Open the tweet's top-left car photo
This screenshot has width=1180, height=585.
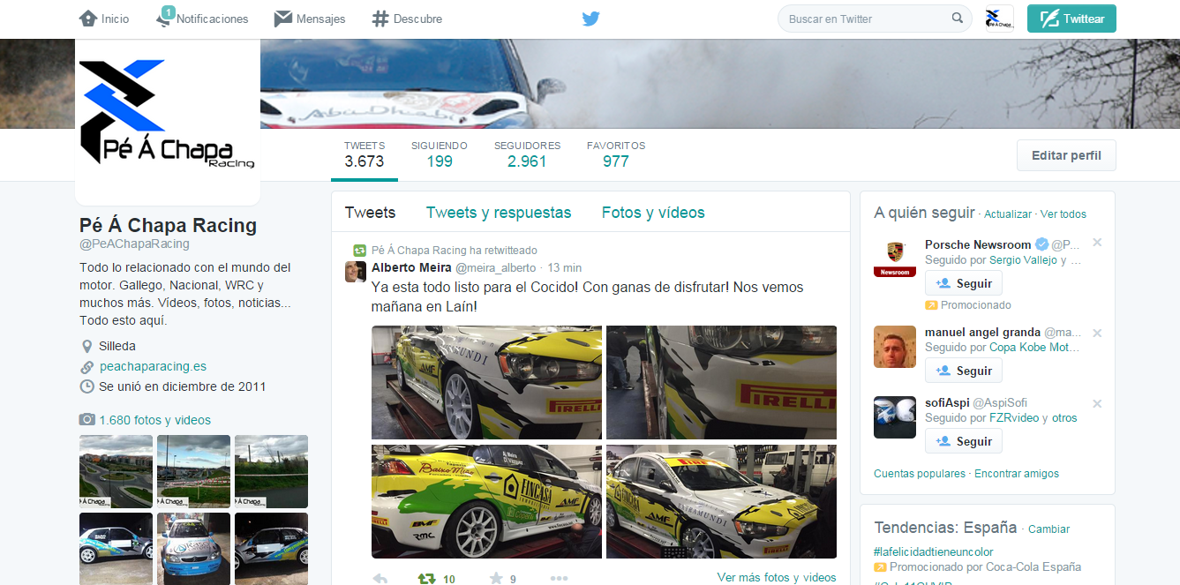[x=486, y=382]
